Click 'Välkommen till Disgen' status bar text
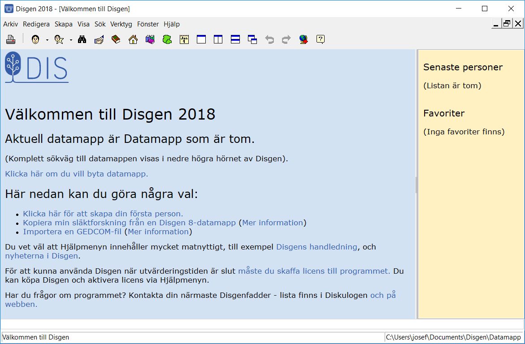The width and height of the screenshot is (525, 344). (35, 337)
